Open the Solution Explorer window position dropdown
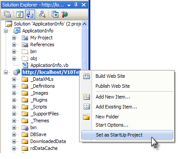 [x=69, y=5]
